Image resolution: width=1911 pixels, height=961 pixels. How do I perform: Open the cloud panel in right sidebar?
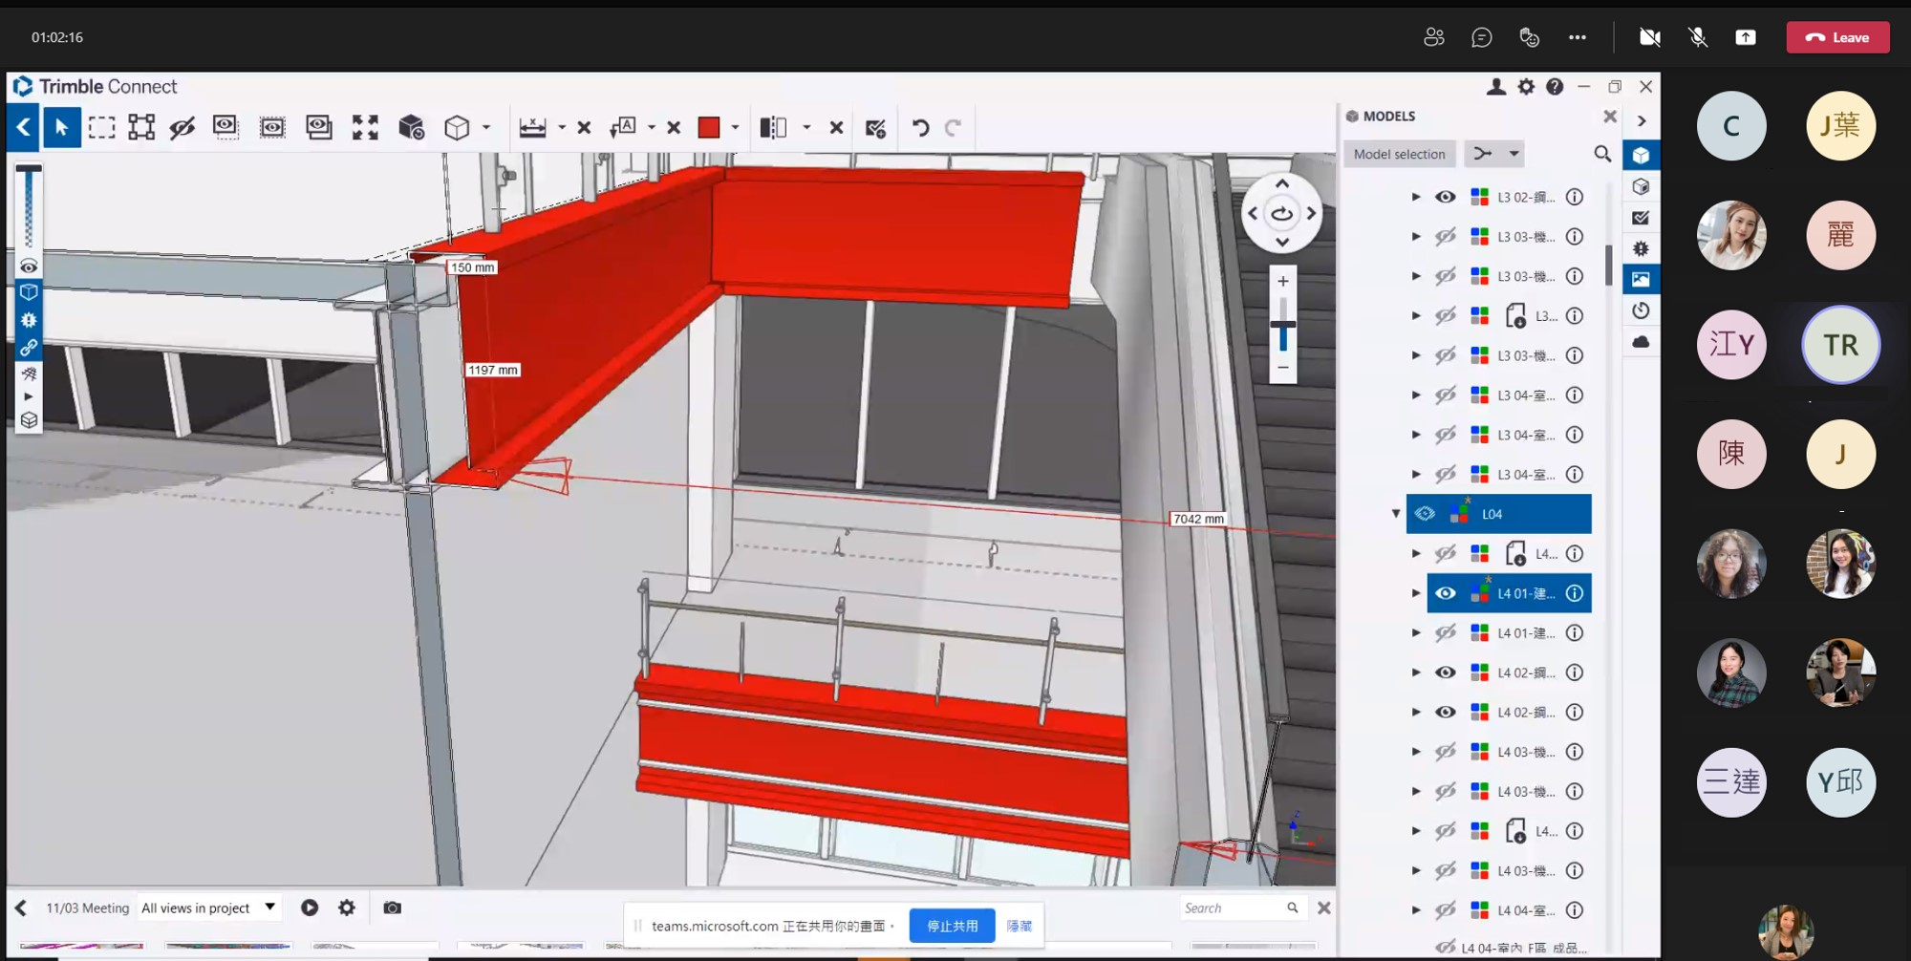(1641, 341)
